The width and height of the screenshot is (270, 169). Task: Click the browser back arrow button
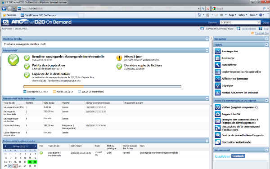(4, 9)
